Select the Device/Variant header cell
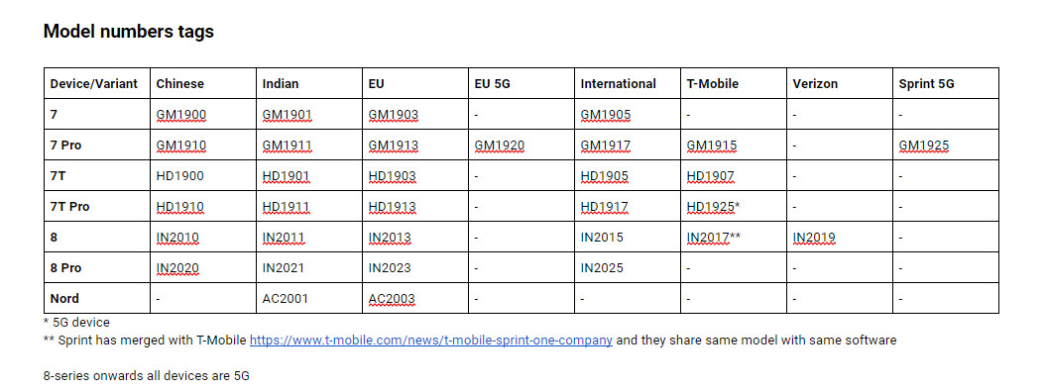Screen dimensions: 1046x391 tap(97, 83)
